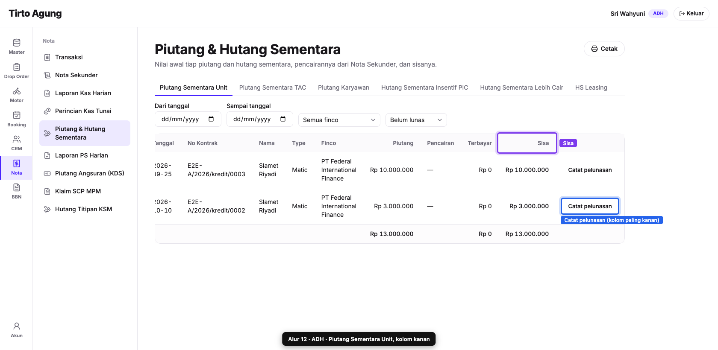The height and width of the screenshot is (350, 718).
Task: Open Drop Order in the sidebar
Action: pyautogui.click(x=16, y=71)
